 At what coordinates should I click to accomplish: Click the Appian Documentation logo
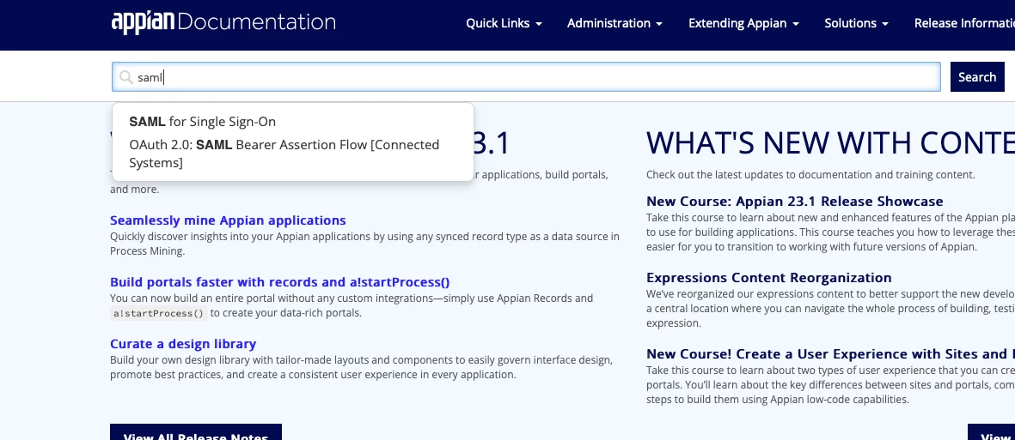(x=223, y=22)
